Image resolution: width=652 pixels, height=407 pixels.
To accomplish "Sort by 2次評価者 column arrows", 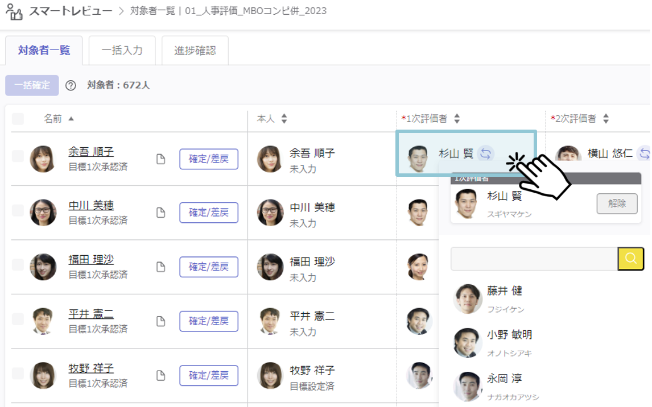I will (606, 119).
